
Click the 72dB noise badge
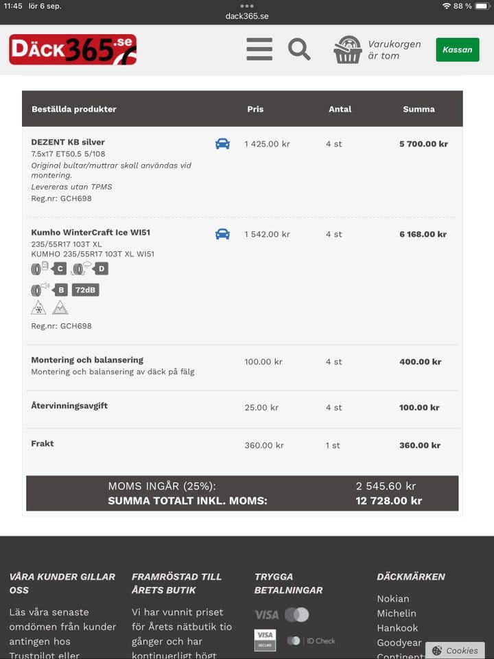pos(86,290)
